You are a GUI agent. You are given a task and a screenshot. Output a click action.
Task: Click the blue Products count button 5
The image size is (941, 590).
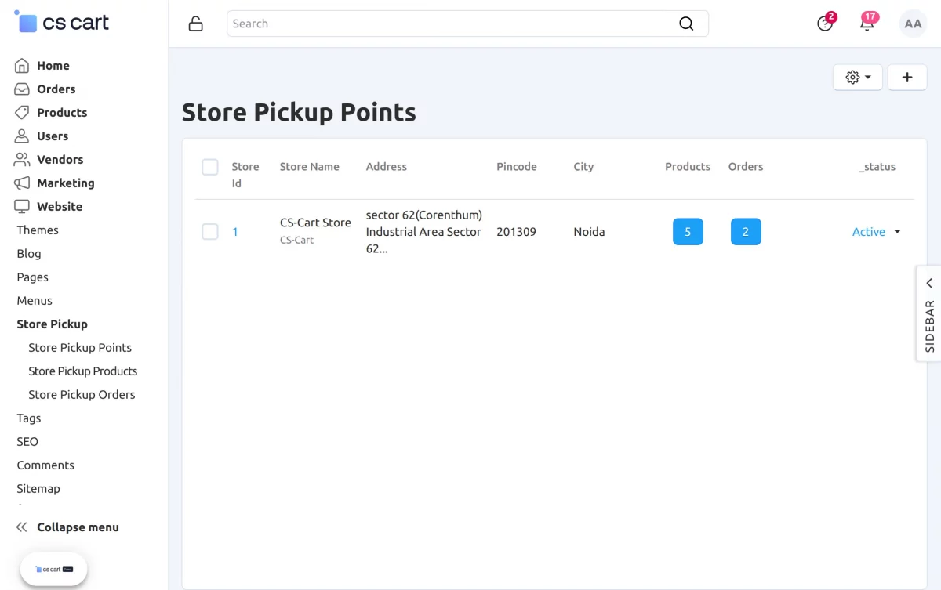coord(688,232)
